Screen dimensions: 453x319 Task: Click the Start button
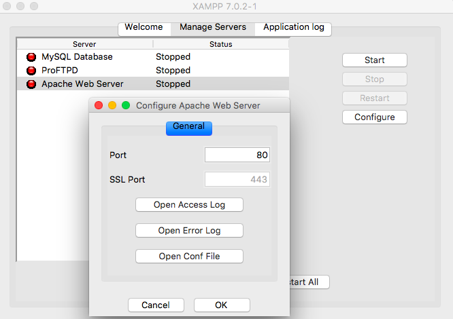374,60
